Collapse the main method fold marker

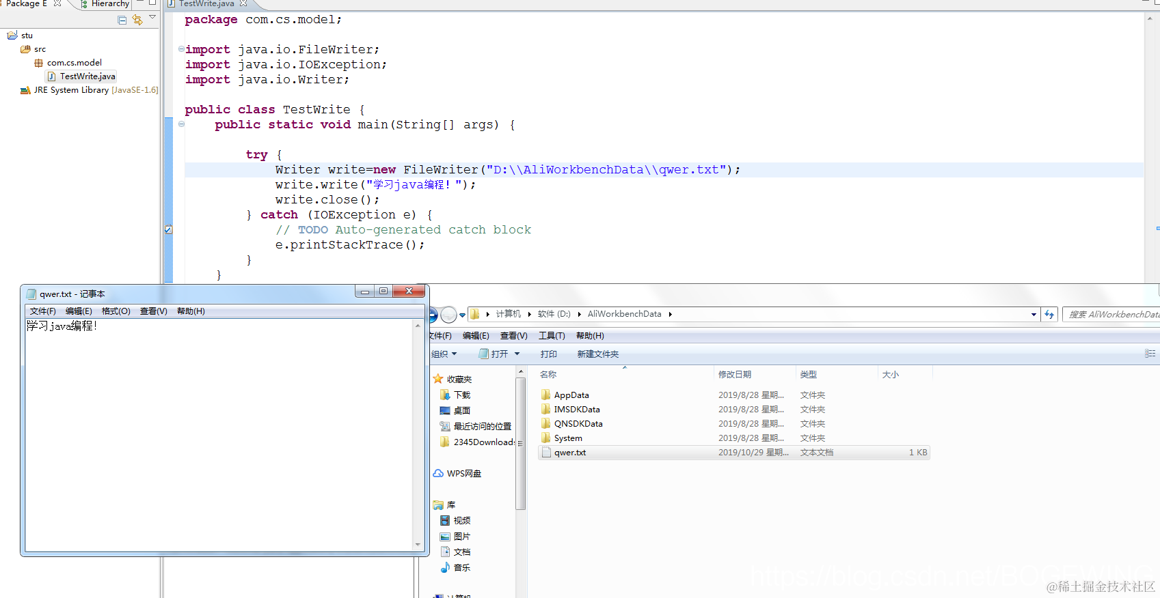click(x=181, y=124)
